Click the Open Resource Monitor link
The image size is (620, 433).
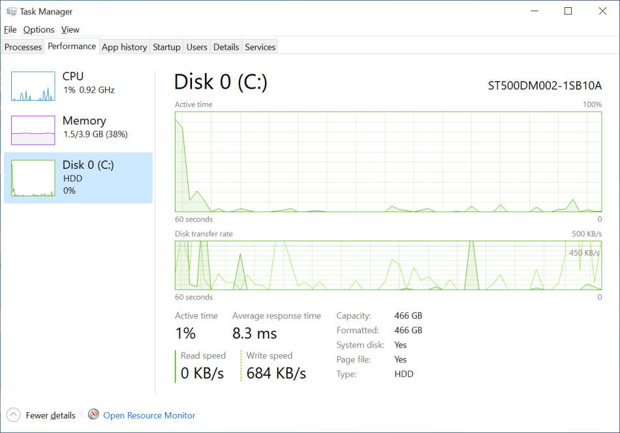pyautogui.click(x=149, y=415)
